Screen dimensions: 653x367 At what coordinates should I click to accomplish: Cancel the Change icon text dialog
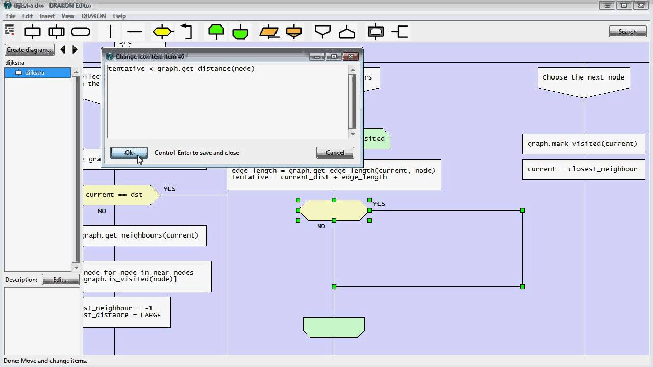[335, 153]
